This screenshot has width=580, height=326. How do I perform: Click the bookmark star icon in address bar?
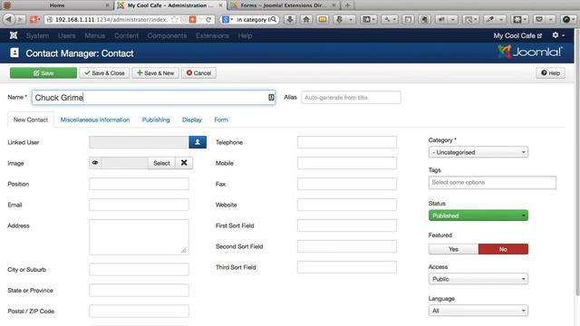pyautogui.click(x=175, y=20)
